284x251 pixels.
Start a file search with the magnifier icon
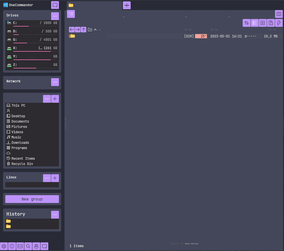(x=28, y=246)
